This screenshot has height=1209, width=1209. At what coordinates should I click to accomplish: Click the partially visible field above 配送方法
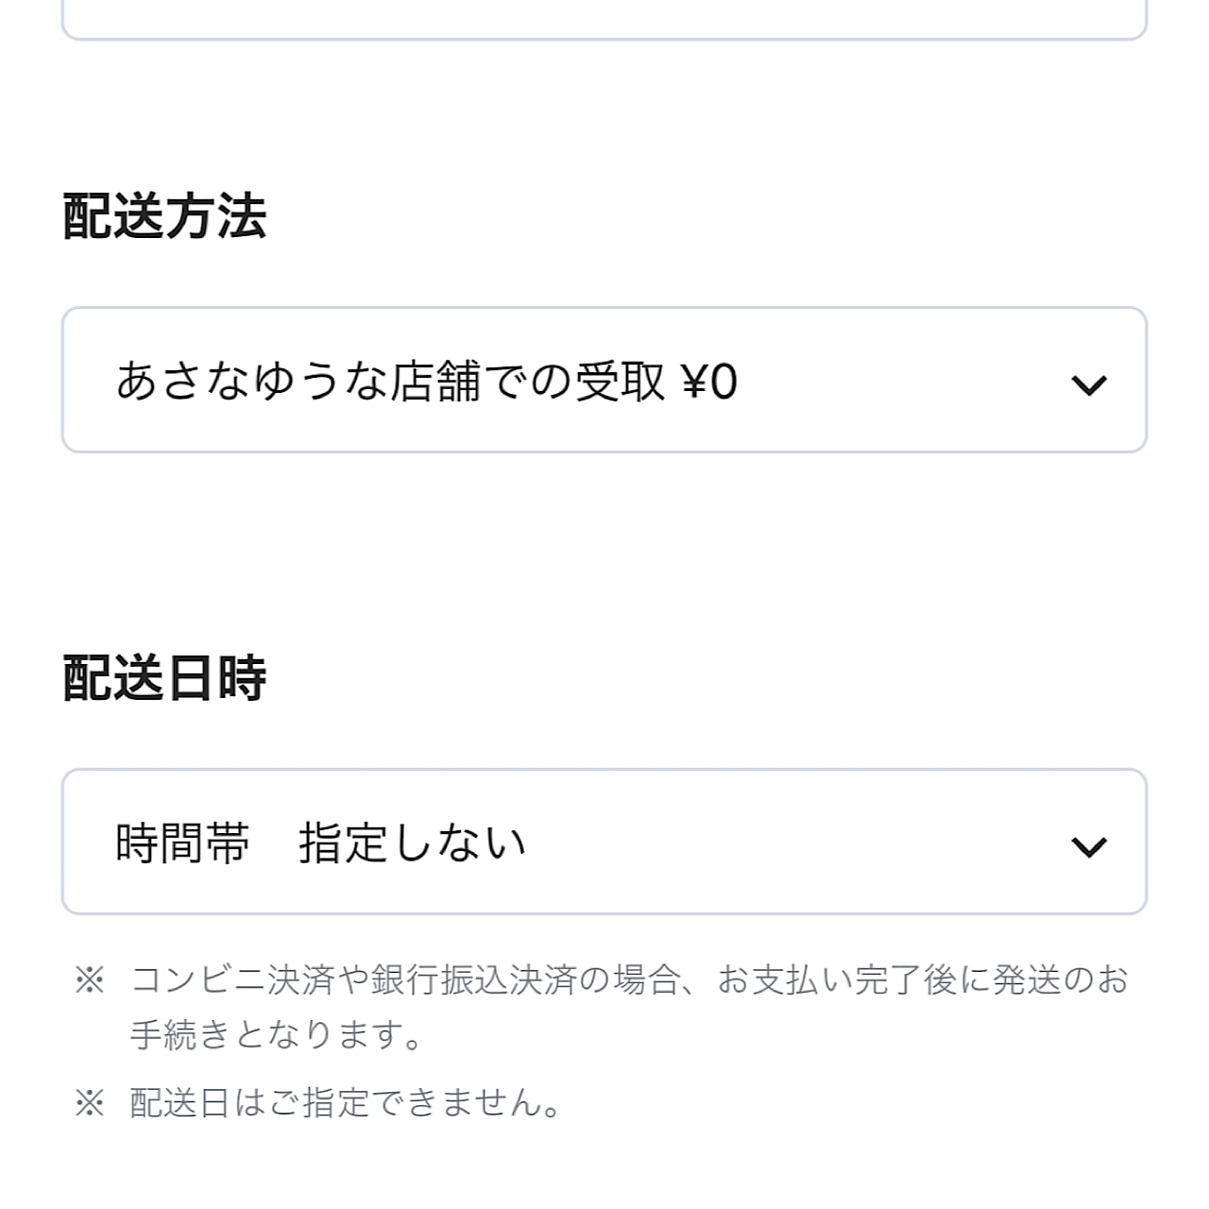[x=604, y=19]
